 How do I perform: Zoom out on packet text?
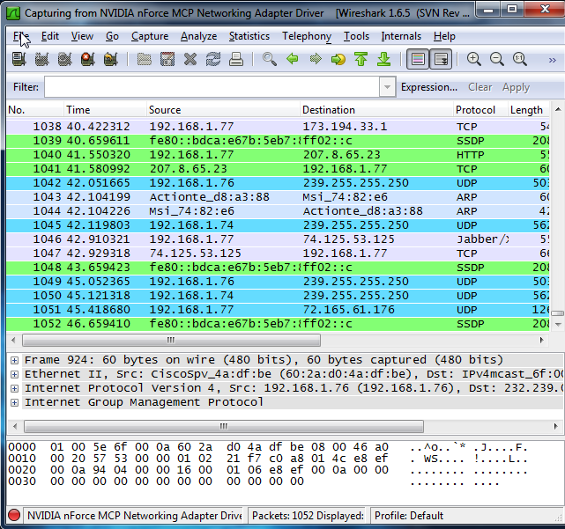[497, 59]
